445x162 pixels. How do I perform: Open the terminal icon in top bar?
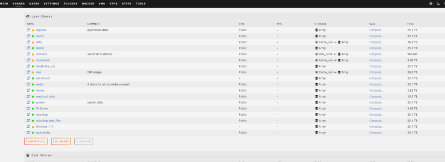click(x=438, y=4)
